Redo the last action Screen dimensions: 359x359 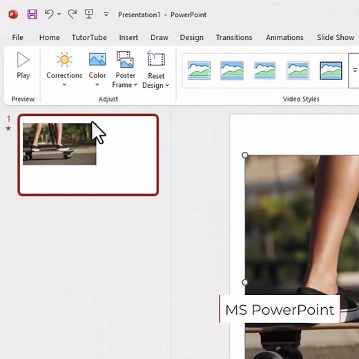pos(72,14)
